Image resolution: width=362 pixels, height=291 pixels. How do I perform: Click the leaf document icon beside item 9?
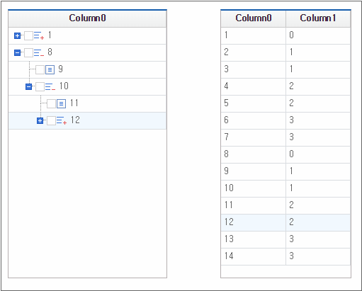tap(50, 69)
